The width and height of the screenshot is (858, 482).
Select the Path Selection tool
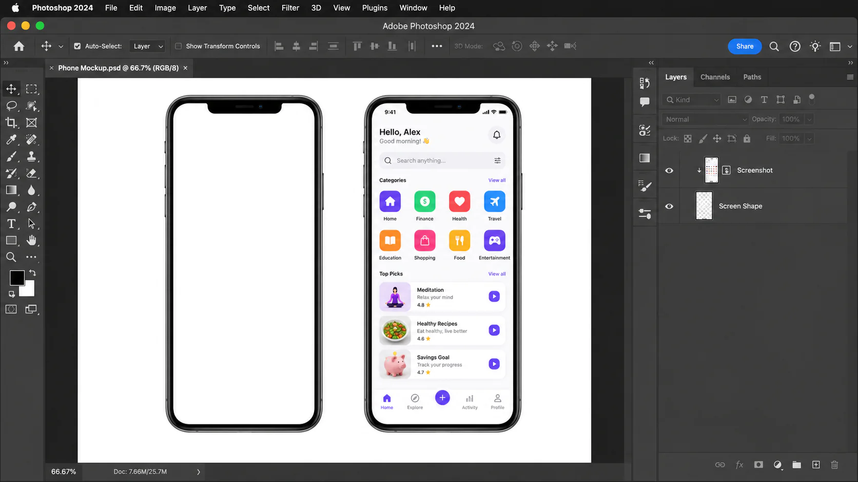(31, 224)
